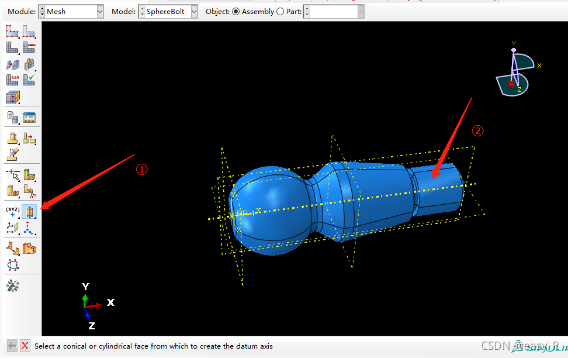Open the Geometry Edit tools wrench icon

13,286
